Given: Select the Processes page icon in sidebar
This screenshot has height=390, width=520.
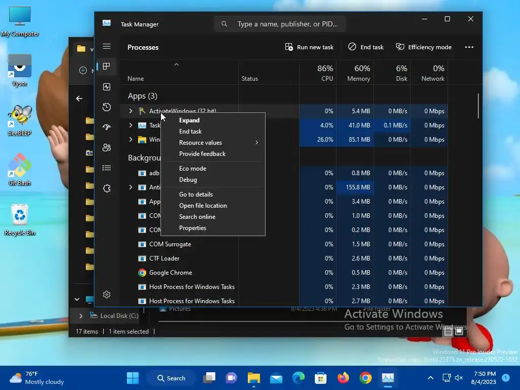Looking at the screenshot, I should point(107,67).
